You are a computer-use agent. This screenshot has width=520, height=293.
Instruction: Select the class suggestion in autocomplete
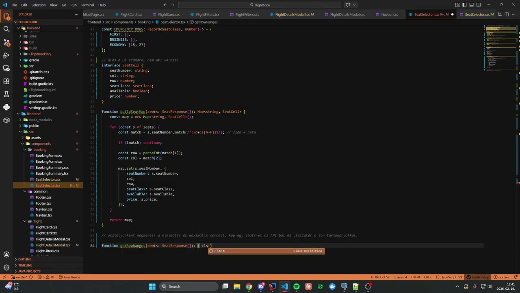(266, 251)
